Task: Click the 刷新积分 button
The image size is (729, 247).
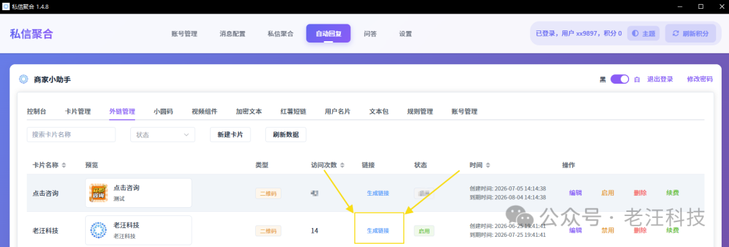Action: (691, 34)
